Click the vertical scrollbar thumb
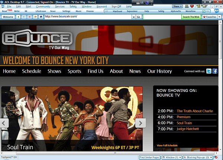The width and height of the screenshot is (223, 160). [x=220, y=41]
